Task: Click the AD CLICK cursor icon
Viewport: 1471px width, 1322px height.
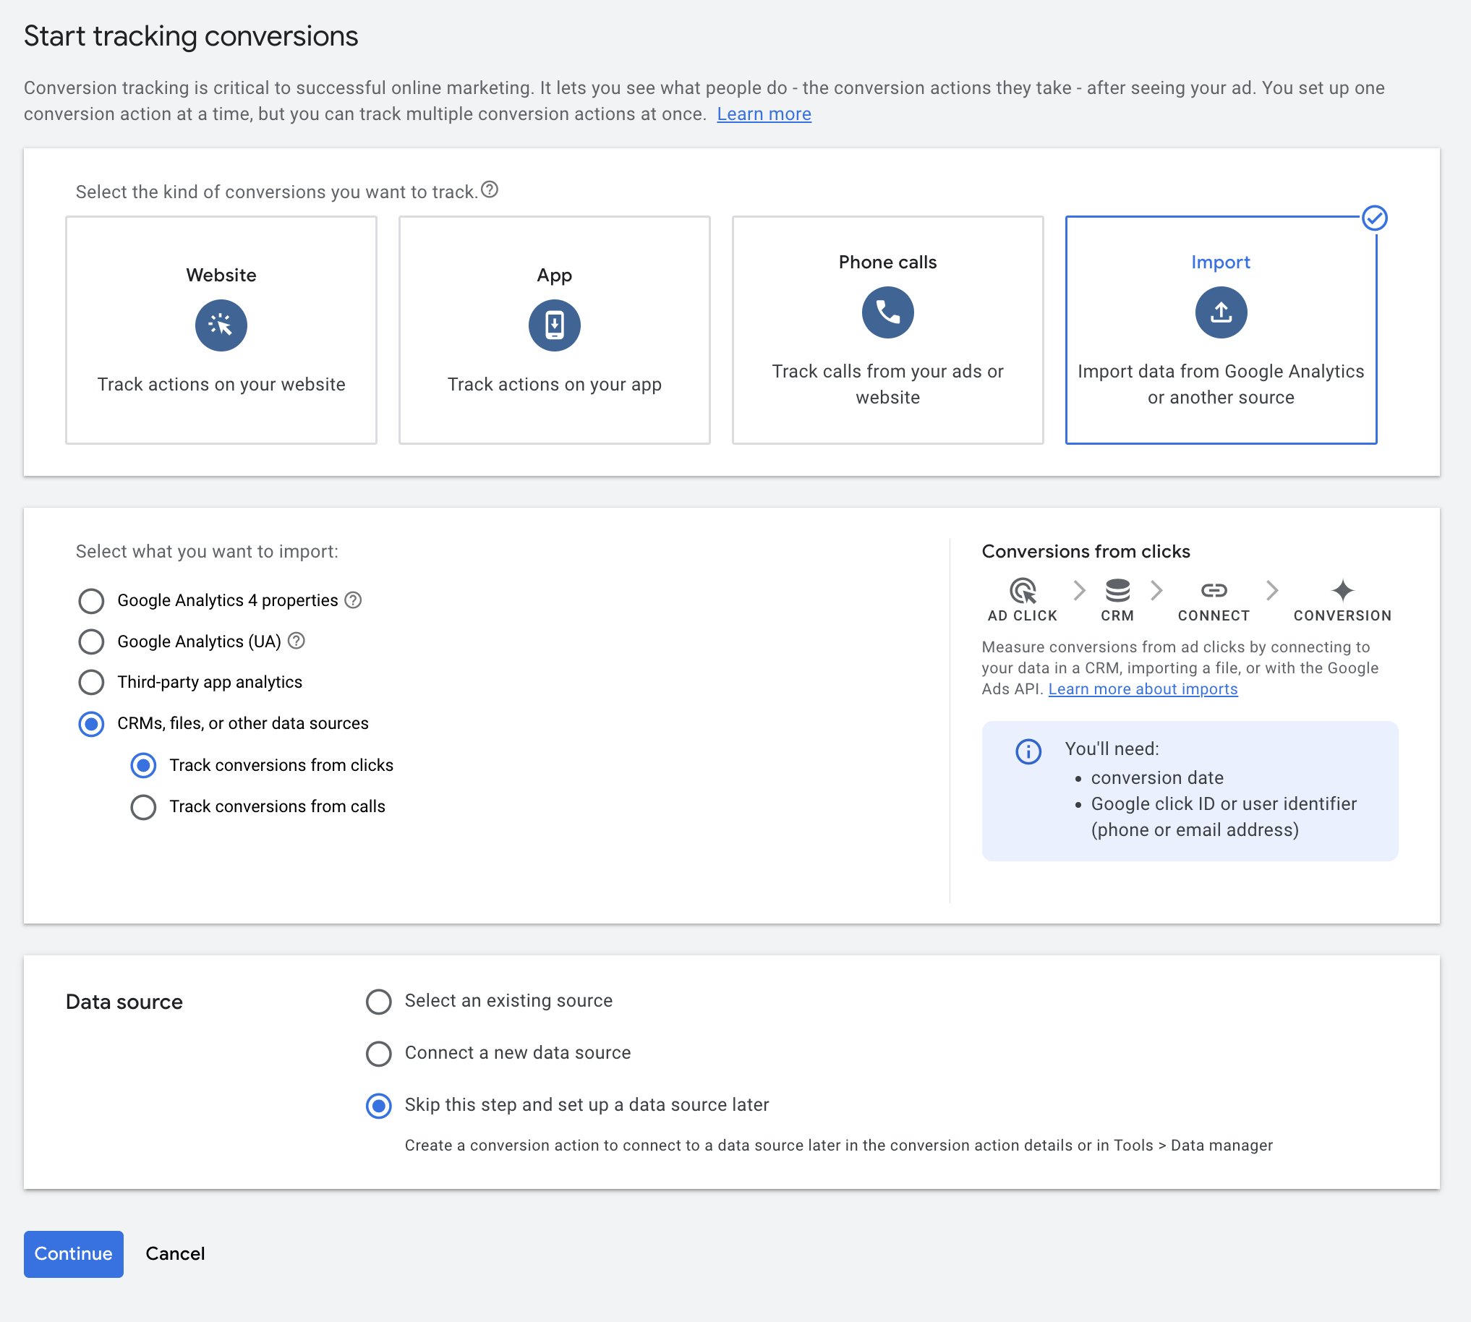Action: coord(1022,590)
